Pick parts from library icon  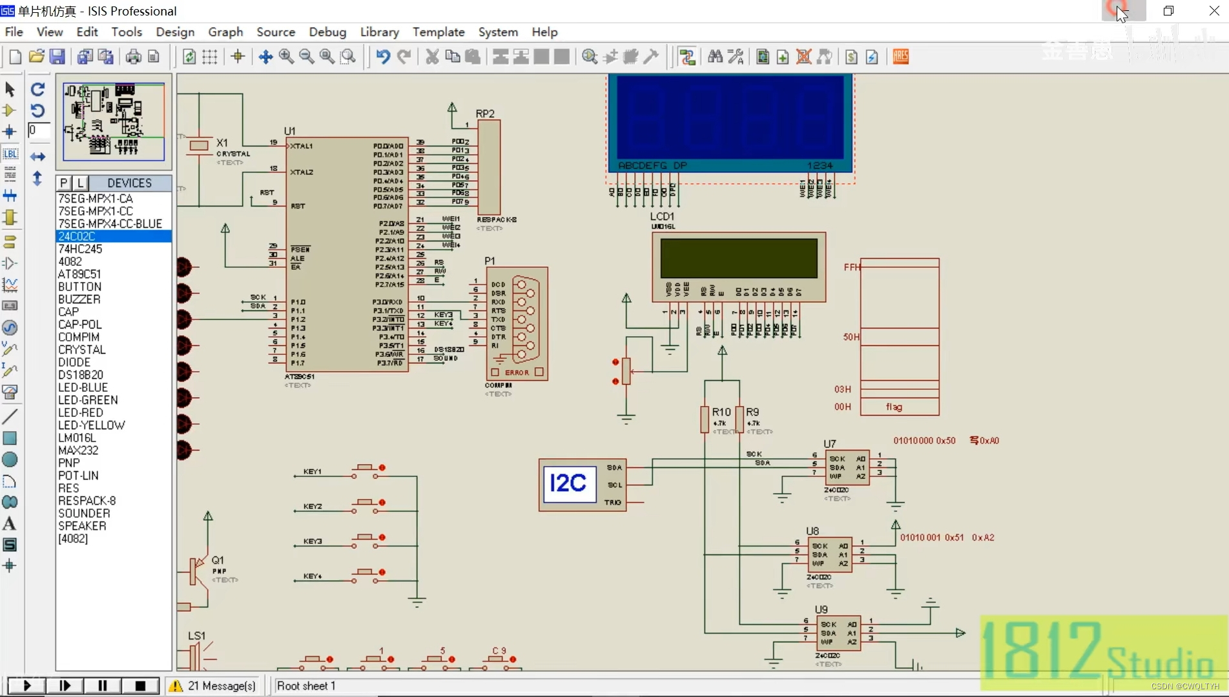click(x=590, y=57)
